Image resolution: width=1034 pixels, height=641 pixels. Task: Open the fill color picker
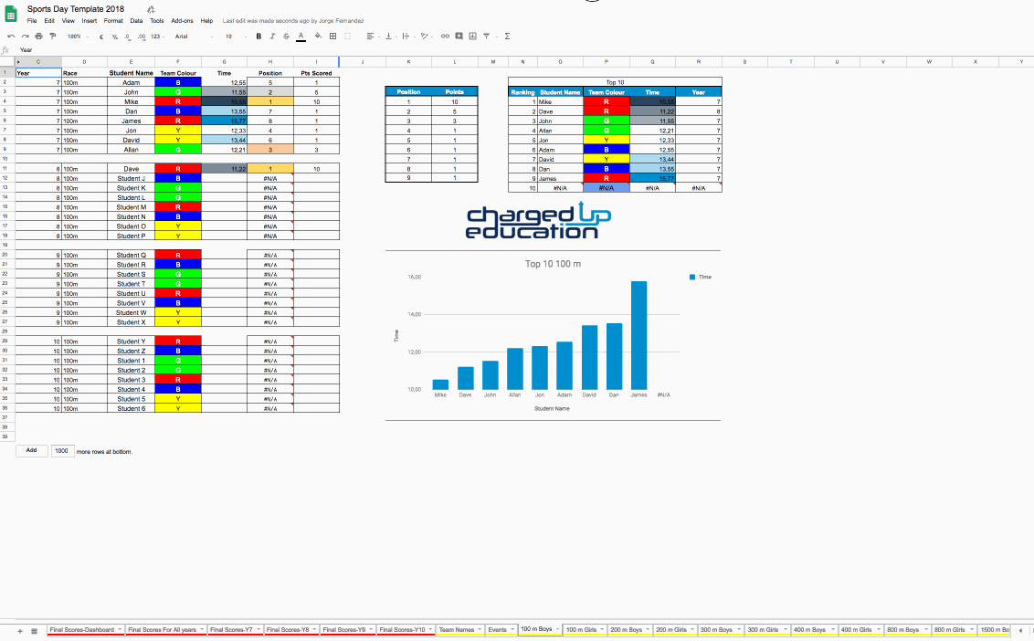point(318,37)
